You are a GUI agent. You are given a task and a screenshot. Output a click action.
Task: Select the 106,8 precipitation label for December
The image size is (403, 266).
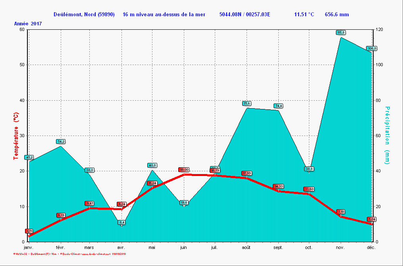[372, 48]
